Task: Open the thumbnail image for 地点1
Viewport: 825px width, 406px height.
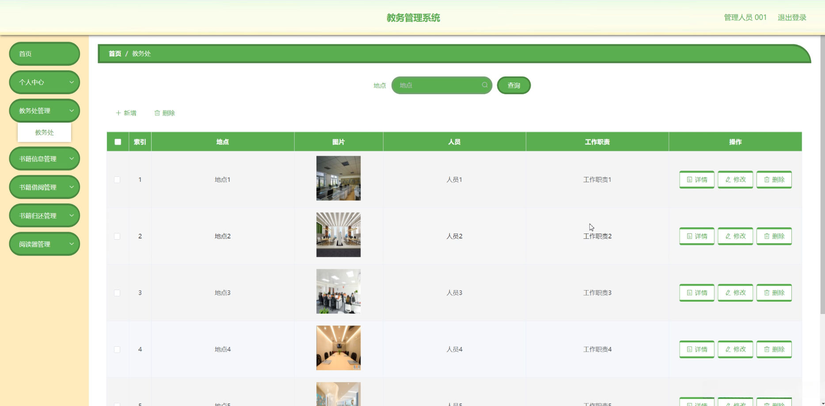Action: click(x=338, y=178)
